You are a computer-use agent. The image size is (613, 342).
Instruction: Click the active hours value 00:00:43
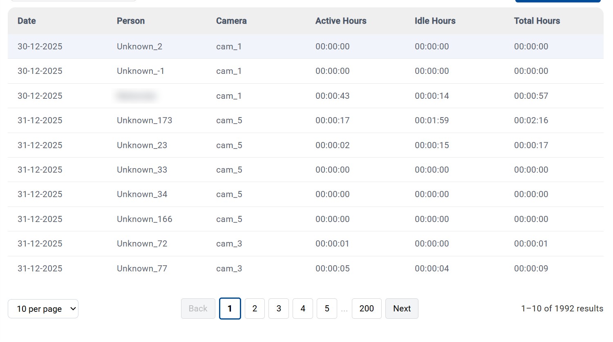click(333, 96)
